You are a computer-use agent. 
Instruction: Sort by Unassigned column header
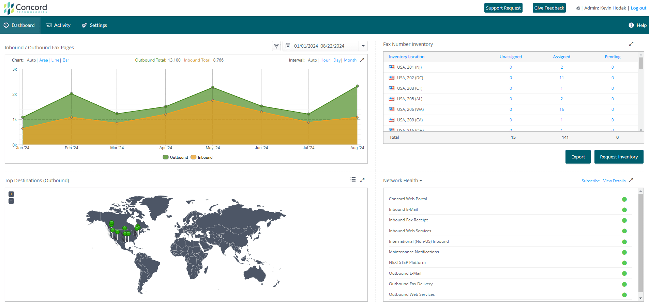click(x=511, y=57)
